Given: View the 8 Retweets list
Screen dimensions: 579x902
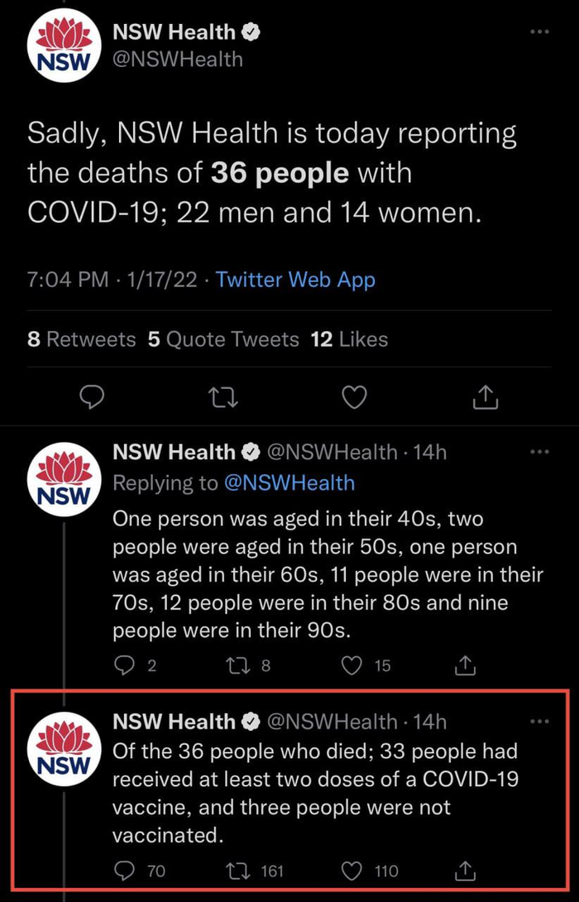Looking at the screenshot, I should [x=81, y=338].
